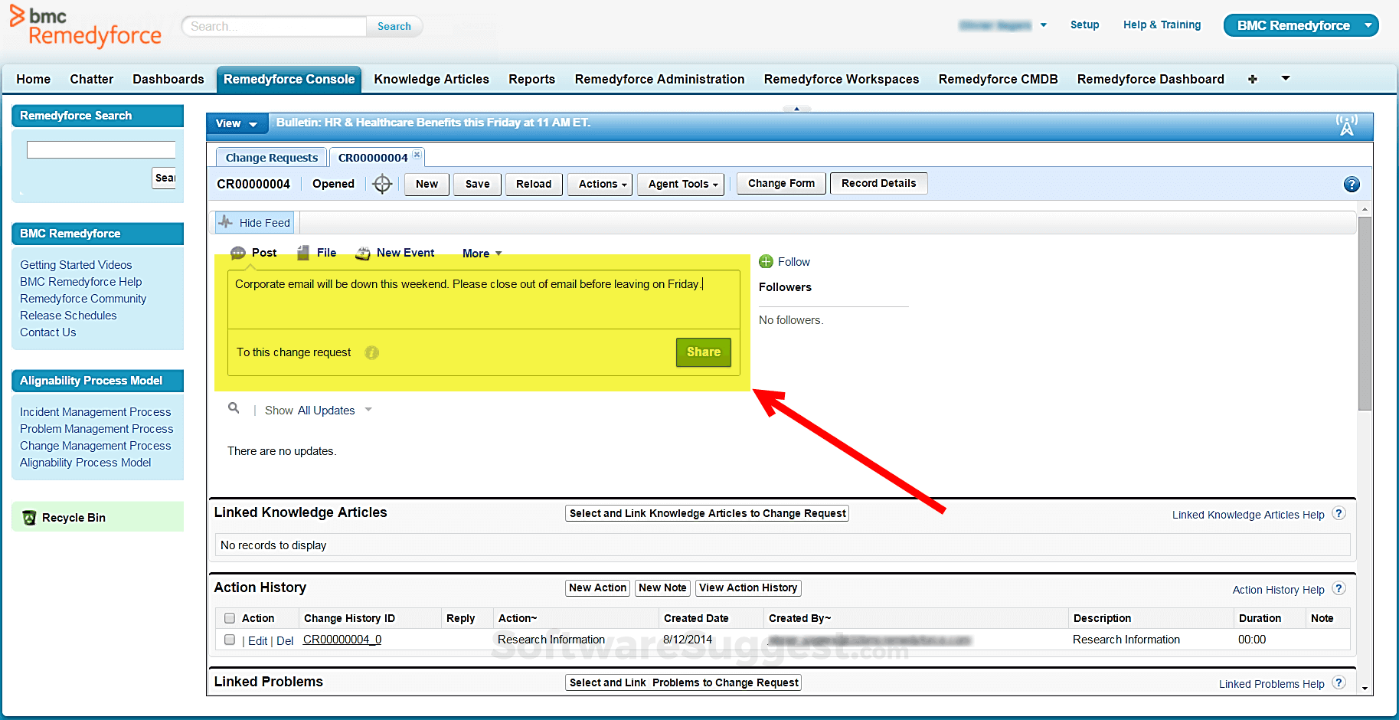Click the feed search magnifier icon
Screen dimensions: 1399x720
point(234,408)
